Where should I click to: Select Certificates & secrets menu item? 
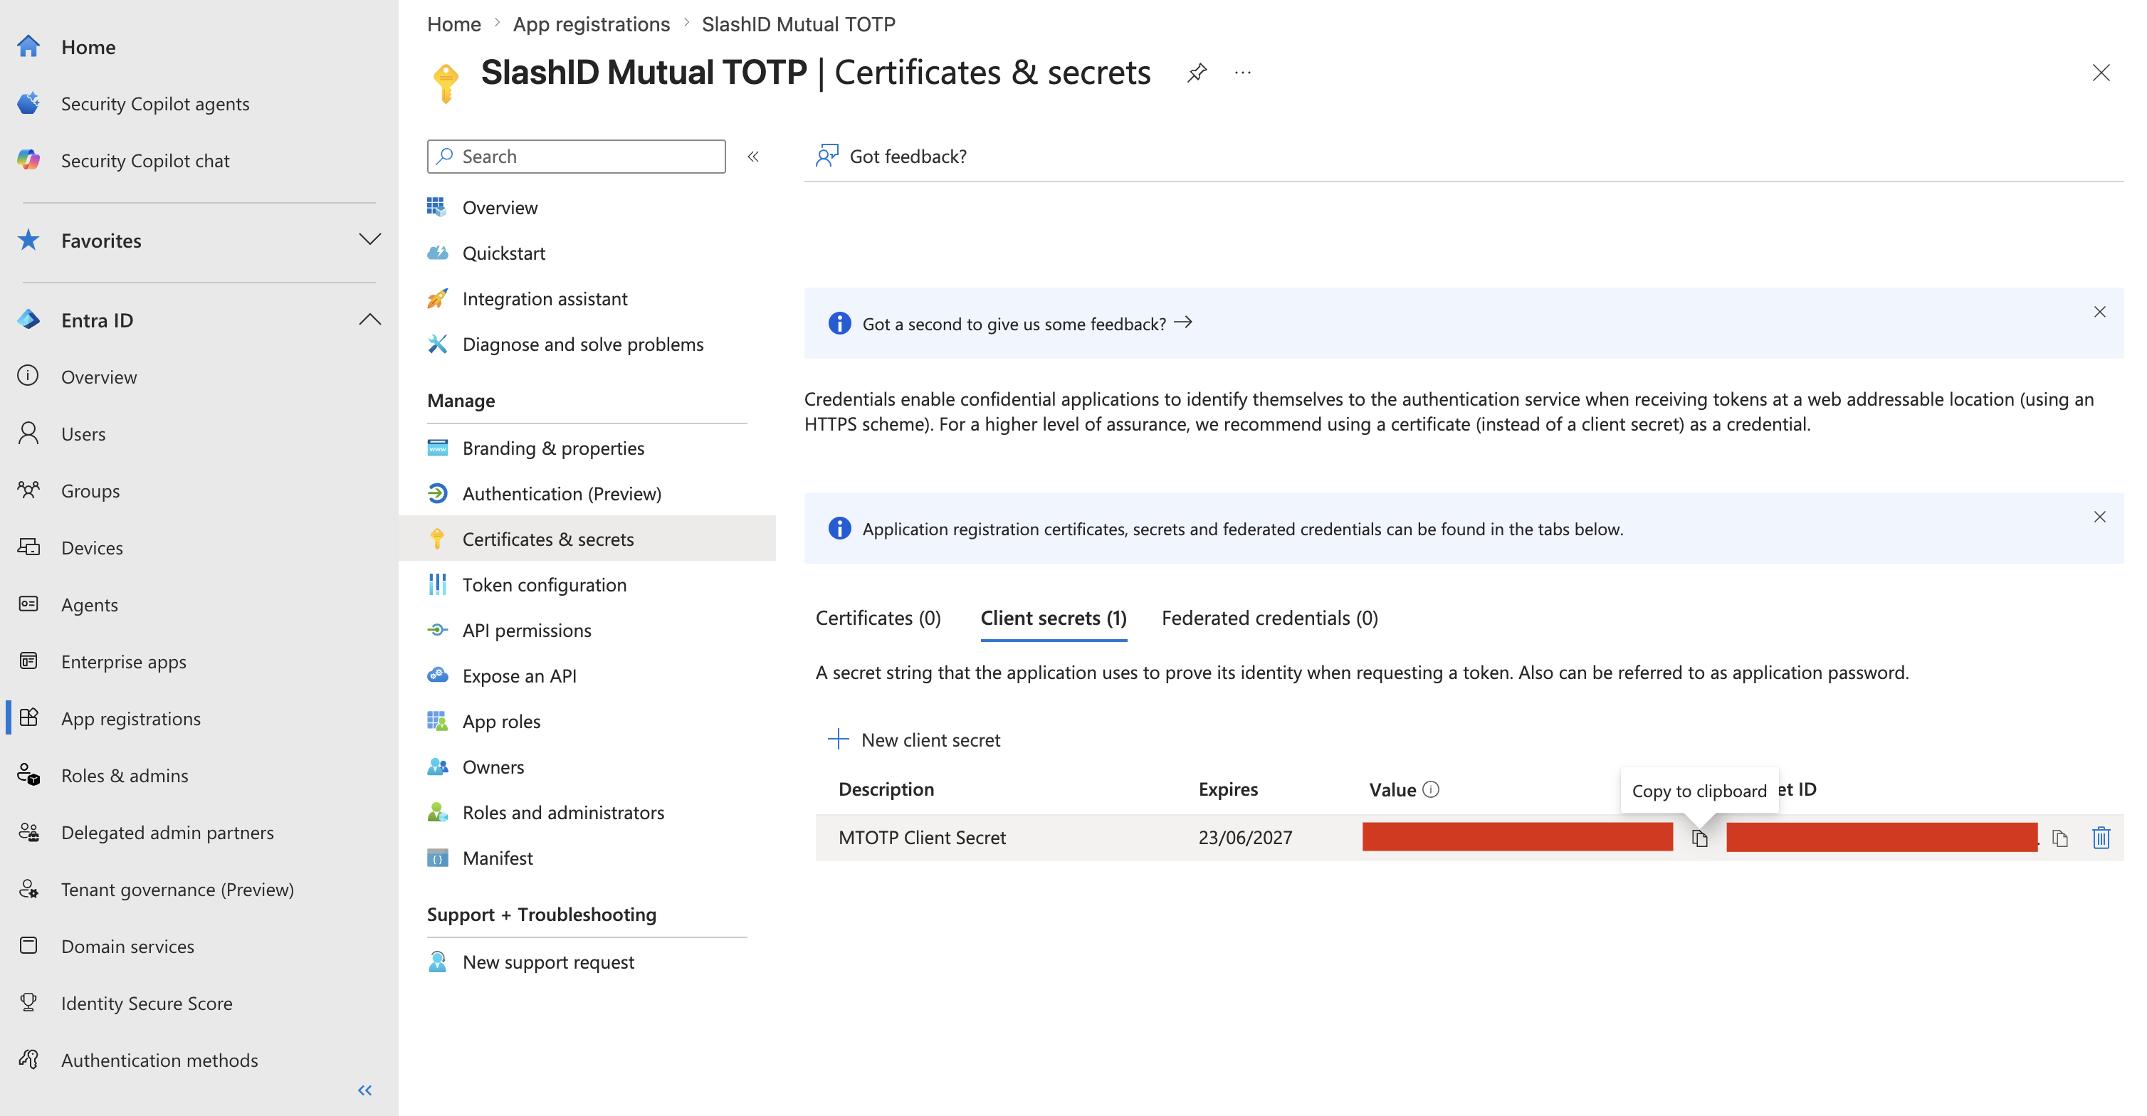tap(587, 538)
